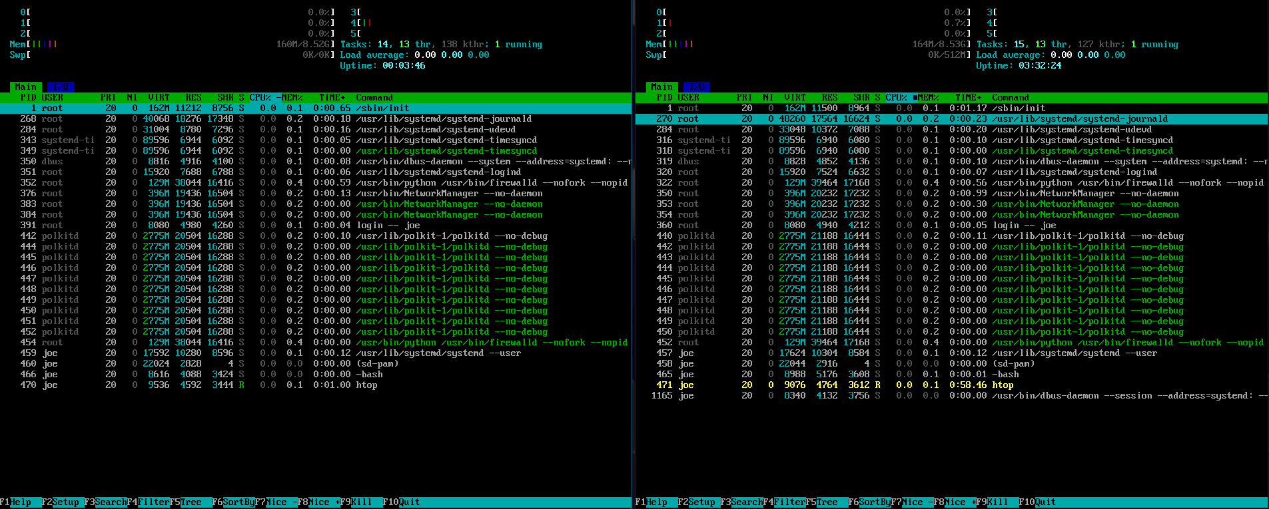Click F3 Search in the left htop
This screenshot has width=1269, height=509.
106,502
